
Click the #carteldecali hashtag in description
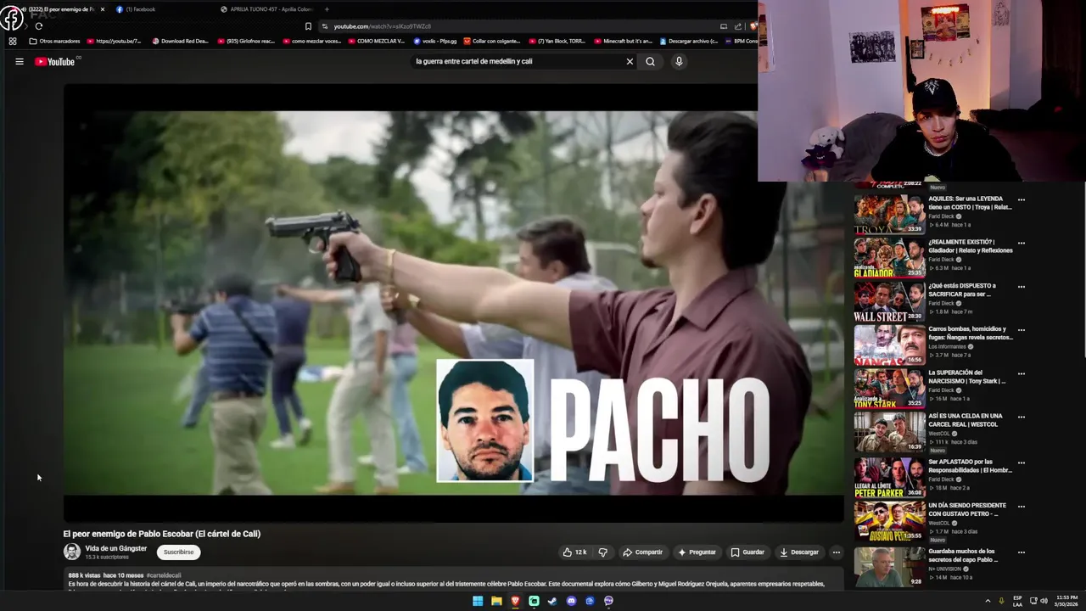[164, 575]
